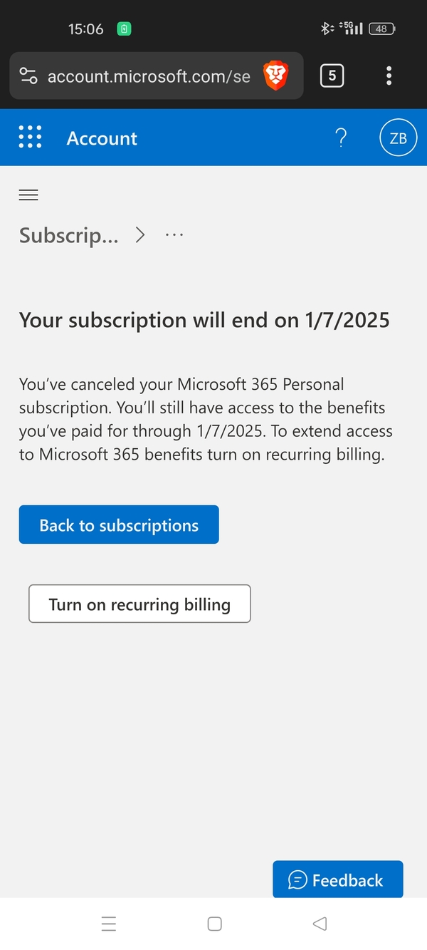The width and height of the screenshot is (427, 950).
Task: Click the breadcrumb chevron arrow
Action: (x=140, y=234)
